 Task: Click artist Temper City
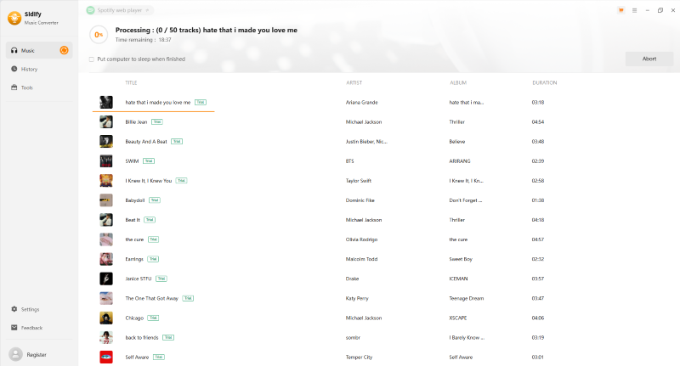[x=359, y=358]
